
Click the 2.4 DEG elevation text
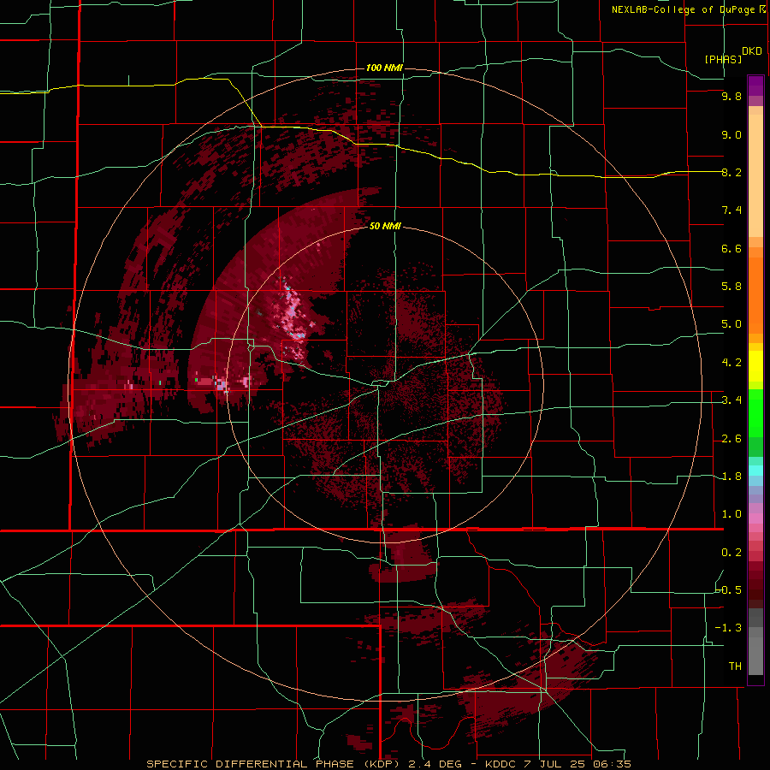coord(435,764)
